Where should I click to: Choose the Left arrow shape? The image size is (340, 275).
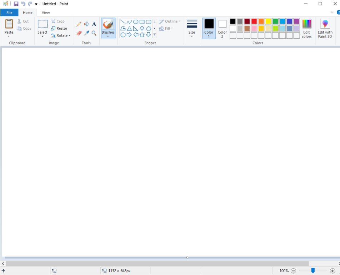(136, 35)
